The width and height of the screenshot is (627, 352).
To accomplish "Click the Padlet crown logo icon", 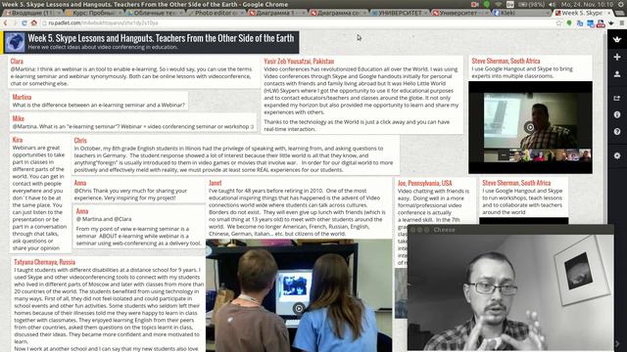I will pyautogui.click(x=617, y=39).
